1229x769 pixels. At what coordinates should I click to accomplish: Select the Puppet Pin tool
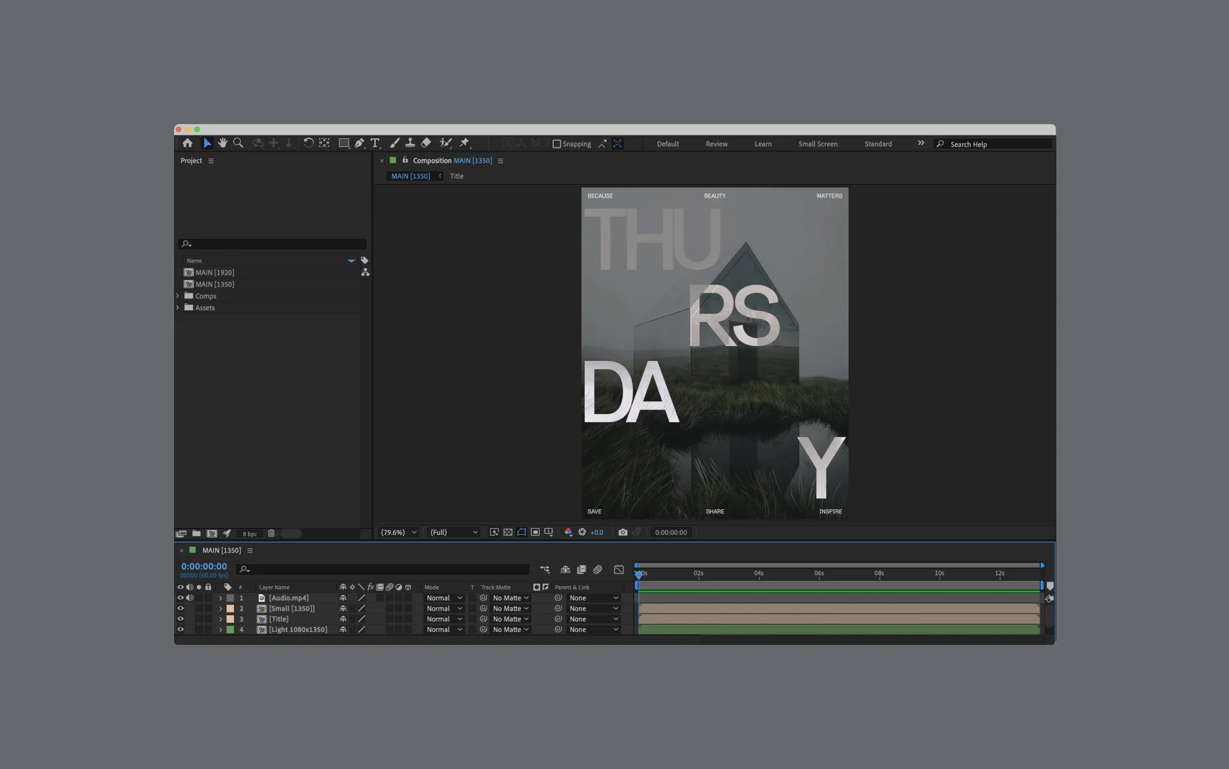coord(464,143)
